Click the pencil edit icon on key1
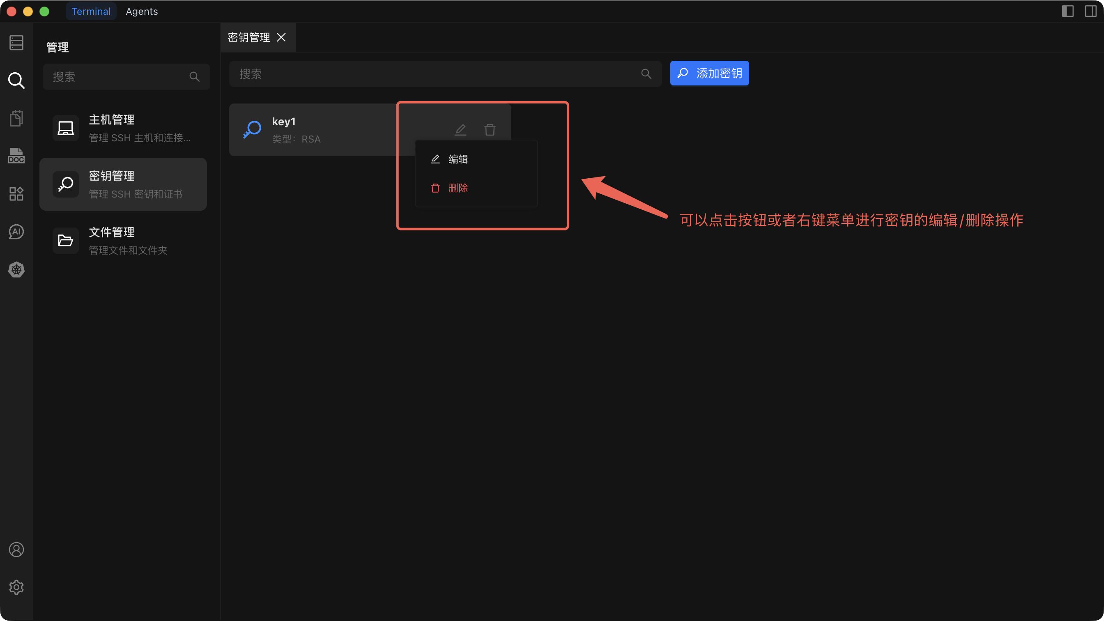This screenshot has height=621, width=1104. pos(460,129)
